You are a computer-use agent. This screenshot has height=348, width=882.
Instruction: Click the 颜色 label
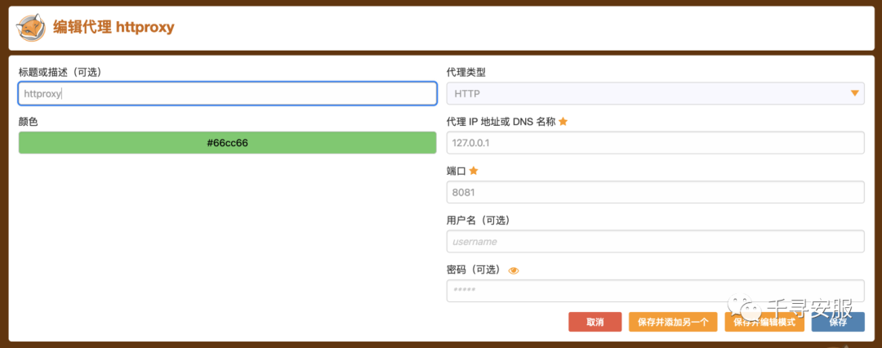(x=28, y=121)
